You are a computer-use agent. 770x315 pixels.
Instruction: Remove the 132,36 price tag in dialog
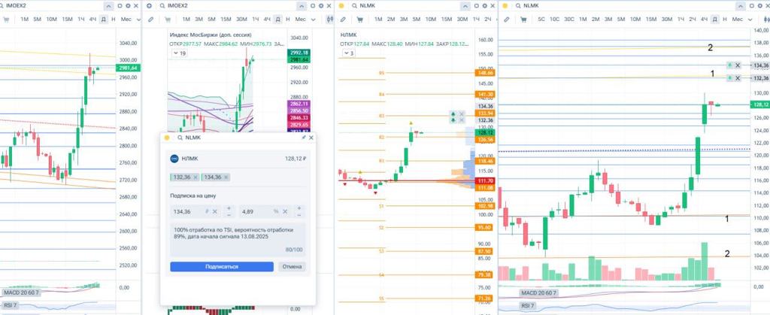[196, 177]
